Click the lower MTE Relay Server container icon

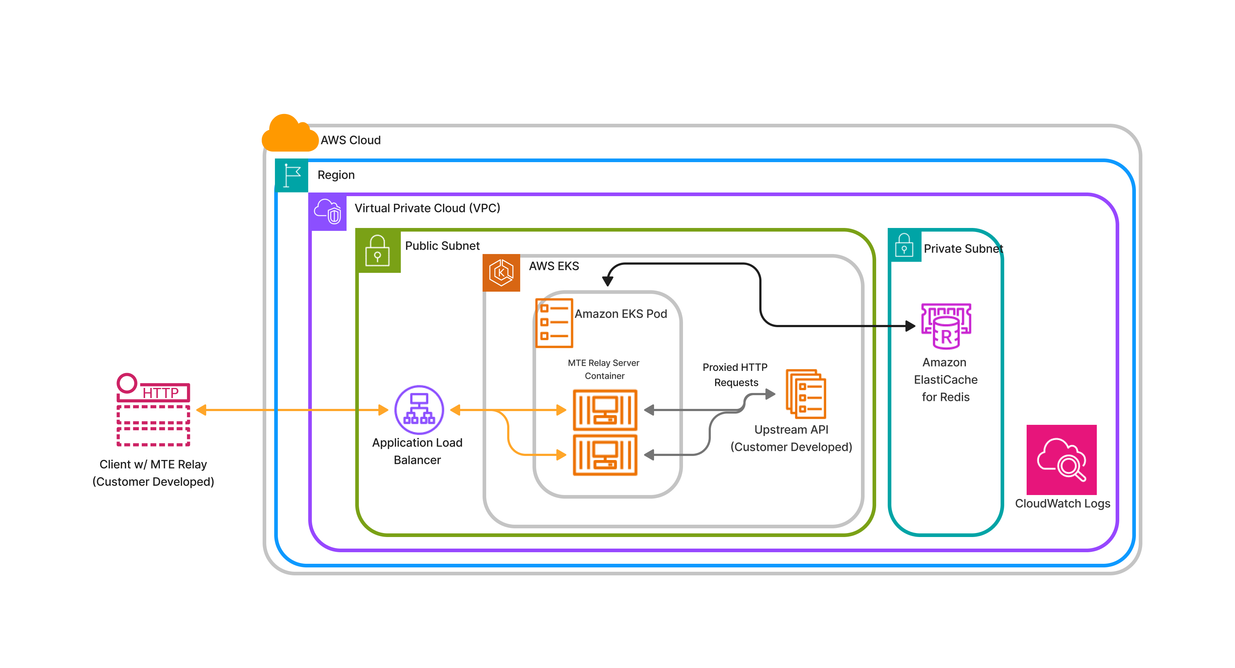click(605, 455)
